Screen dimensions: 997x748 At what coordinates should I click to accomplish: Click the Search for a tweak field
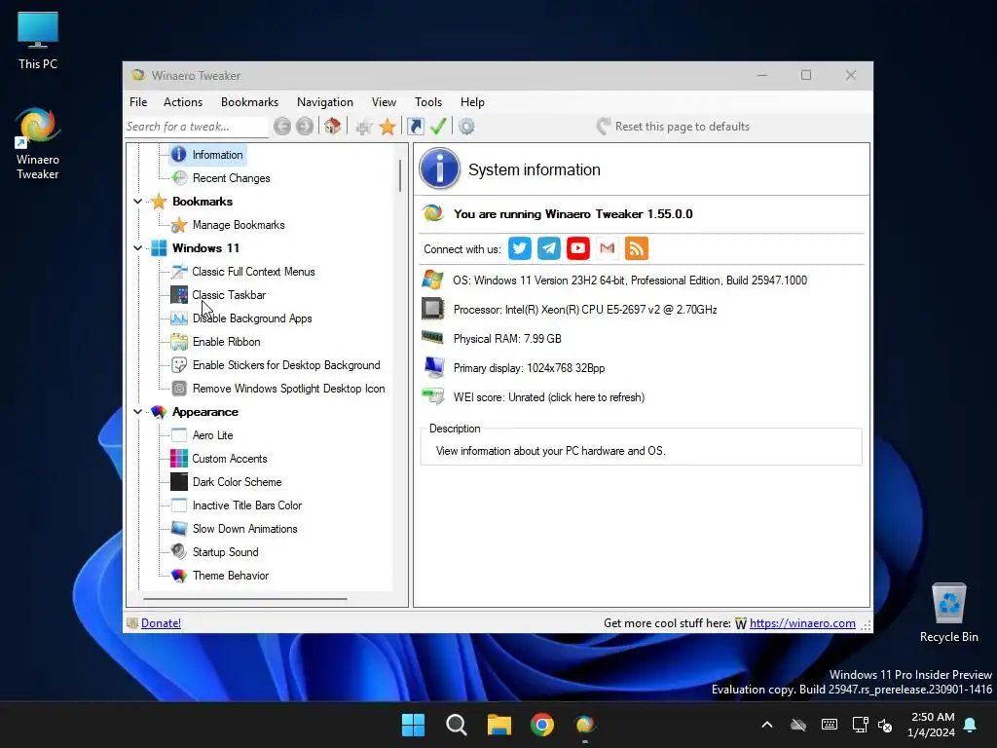(197, 127)
